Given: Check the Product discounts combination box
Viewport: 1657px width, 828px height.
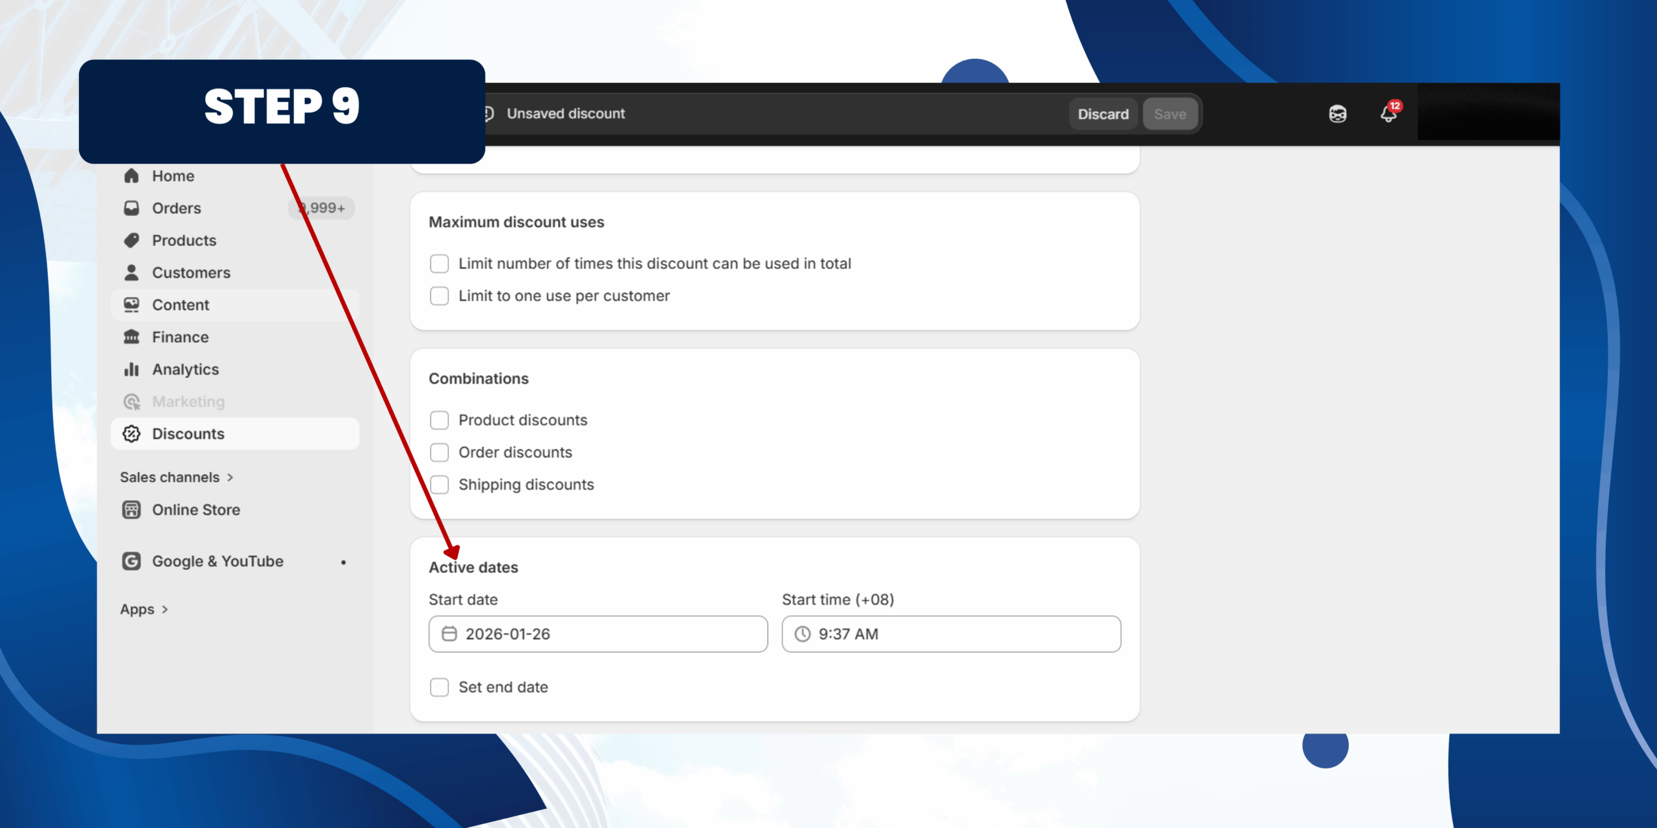Looking at the screenshot, I should pyautogui.click(x=439, y=420).
